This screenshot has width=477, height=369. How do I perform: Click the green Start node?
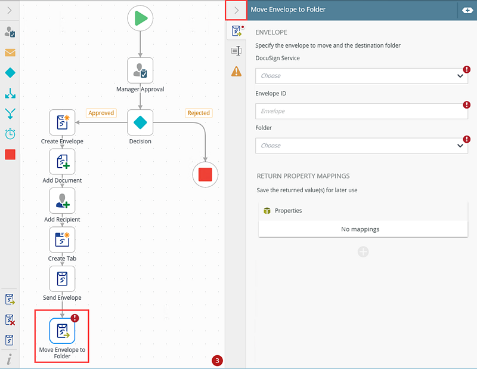(x=140, y=19)
